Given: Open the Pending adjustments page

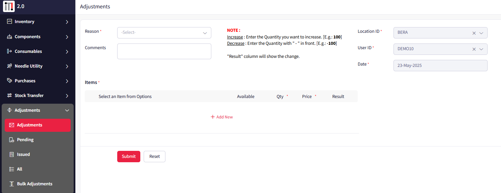Looking at the screenshot, I should point(25,140).
